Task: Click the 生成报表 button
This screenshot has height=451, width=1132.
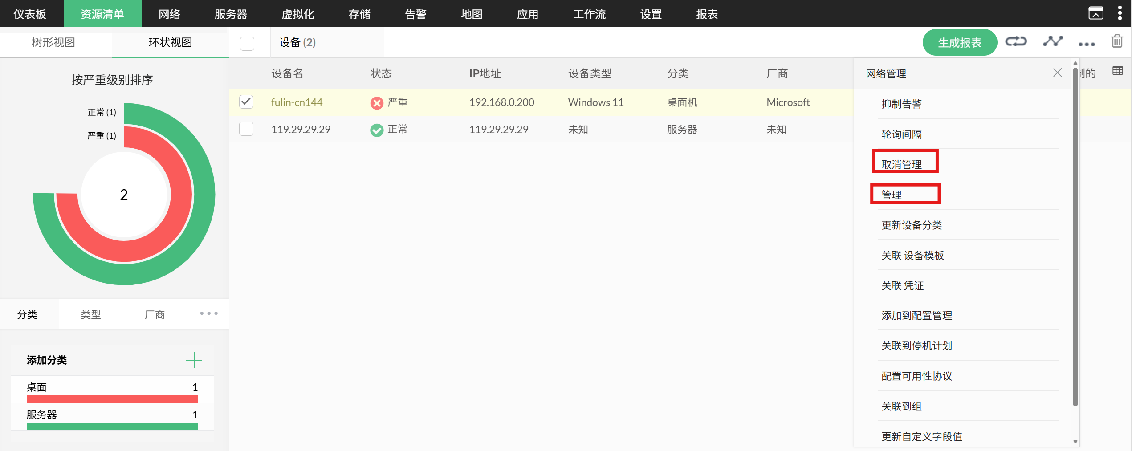Action: 960,42
